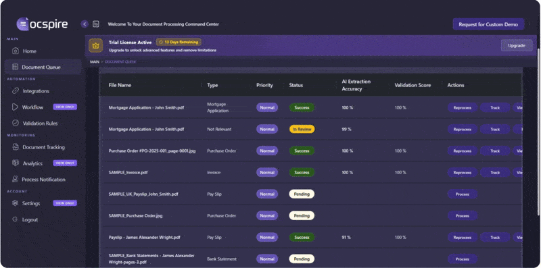Click Request for Custom Demo button
Screen dimensions: 541x268
point(488,24)
